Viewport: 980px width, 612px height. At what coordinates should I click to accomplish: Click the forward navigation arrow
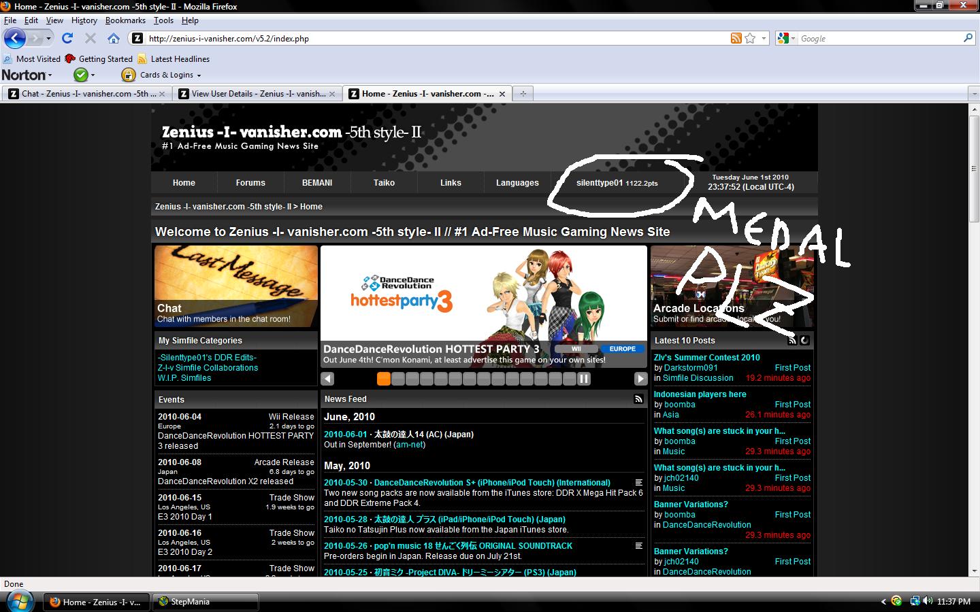pyautogui.click(x=35, y=38)
